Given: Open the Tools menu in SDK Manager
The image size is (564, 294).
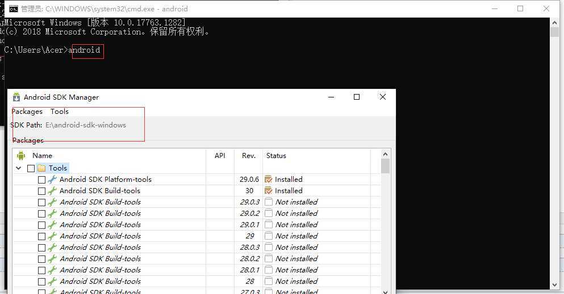Looking at the screenshot, I should (59, 112).
